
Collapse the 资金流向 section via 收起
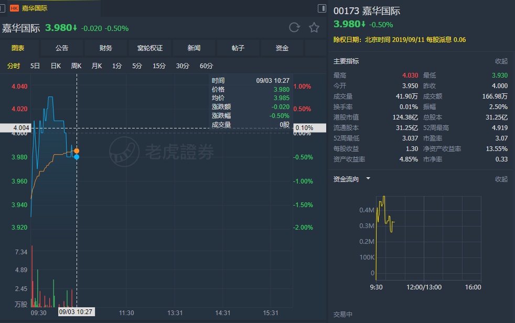501,179
